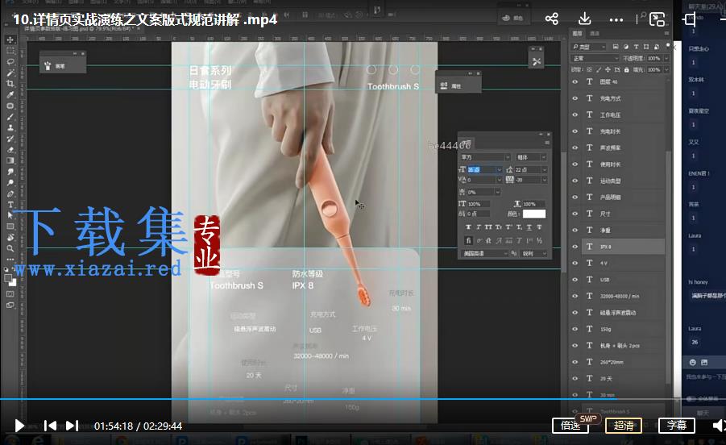Viewport: 726px width, 445px height.
Task: Select the Zoom magnifier tool
Action: click(10, 248)
